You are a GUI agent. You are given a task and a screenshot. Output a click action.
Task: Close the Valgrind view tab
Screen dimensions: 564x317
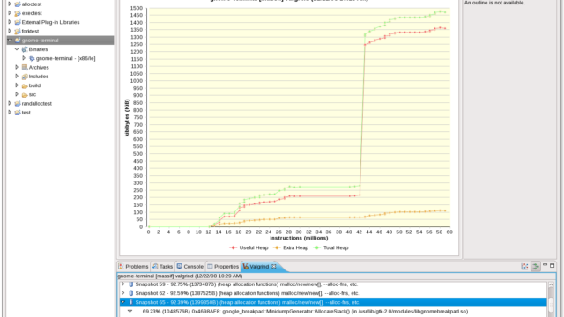pos(274,266)
